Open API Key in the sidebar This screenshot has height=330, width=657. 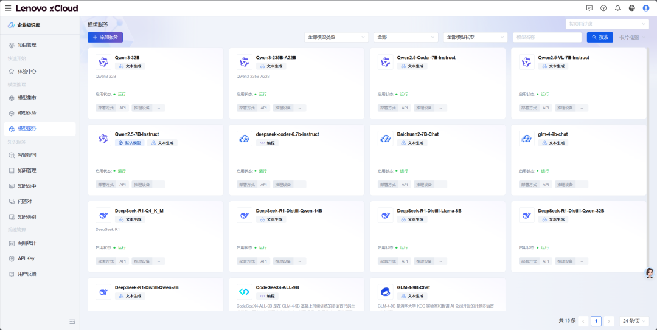pyautogui.click(x=26, y=258)
